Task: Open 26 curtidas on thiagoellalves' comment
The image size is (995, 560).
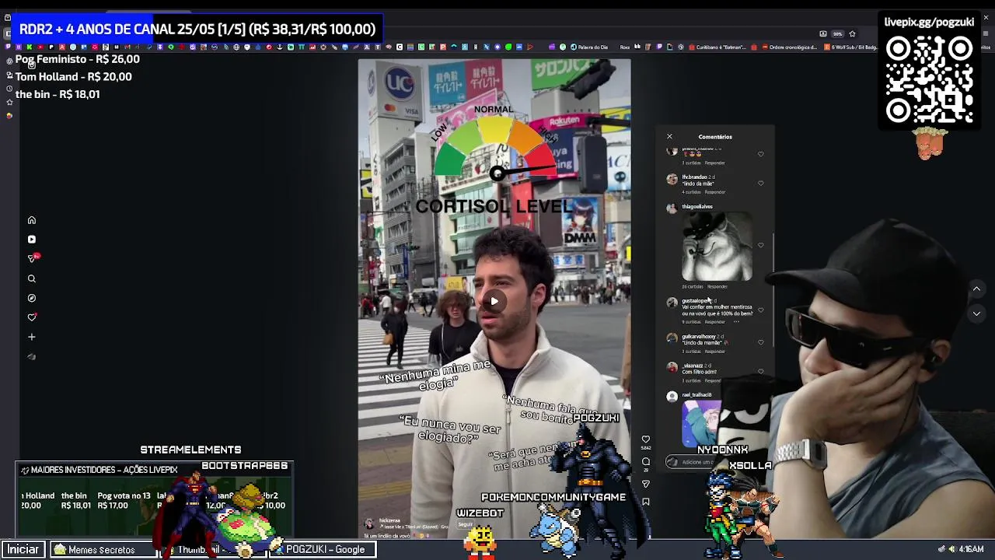Action: (693, 287)
